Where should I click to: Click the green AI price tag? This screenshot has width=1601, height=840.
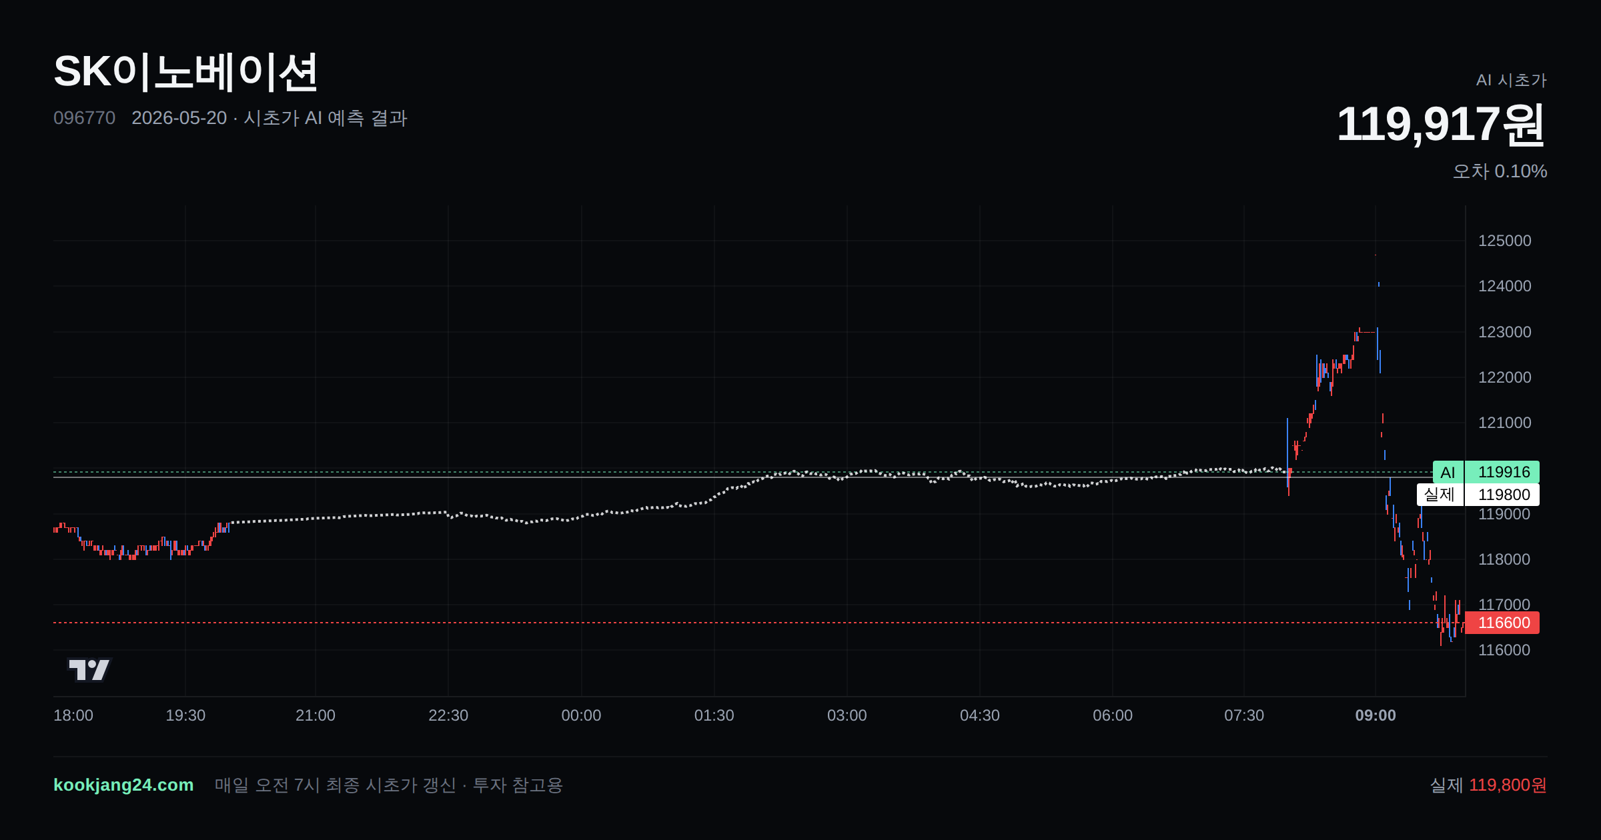[x=1448, y=472]
